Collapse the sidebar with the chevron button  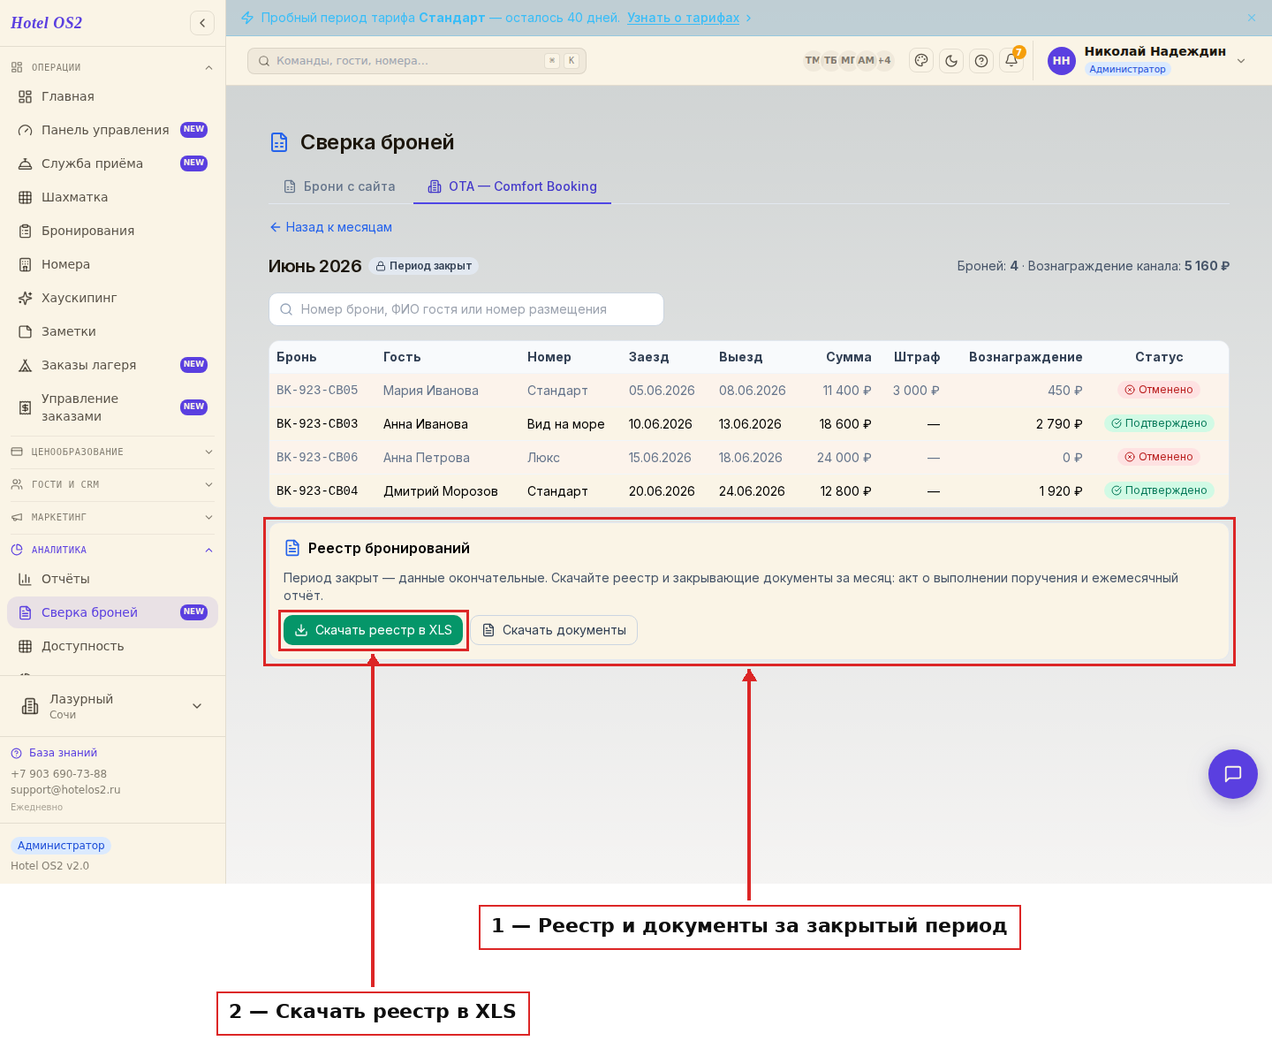click(202, 23)
